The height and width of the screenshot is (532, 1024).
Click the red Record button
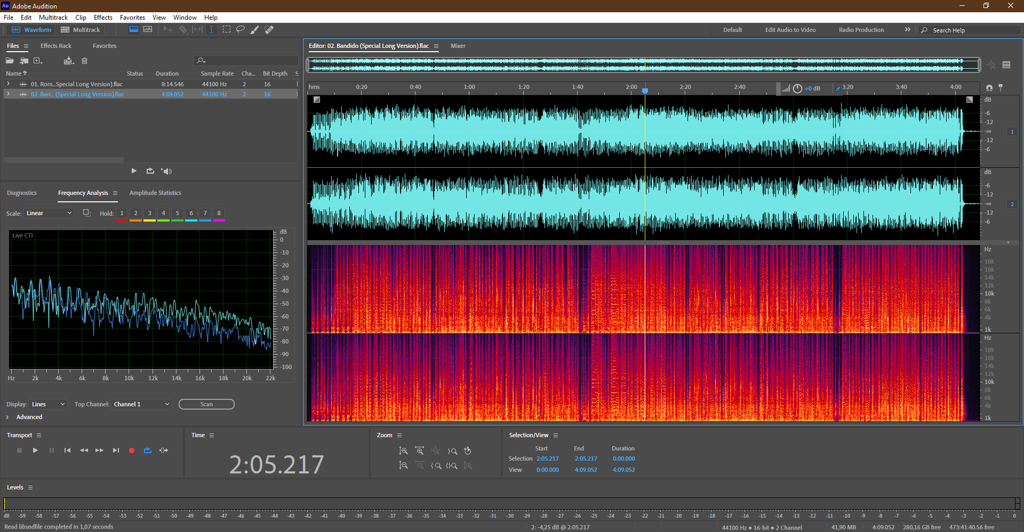tap(132, 451)
